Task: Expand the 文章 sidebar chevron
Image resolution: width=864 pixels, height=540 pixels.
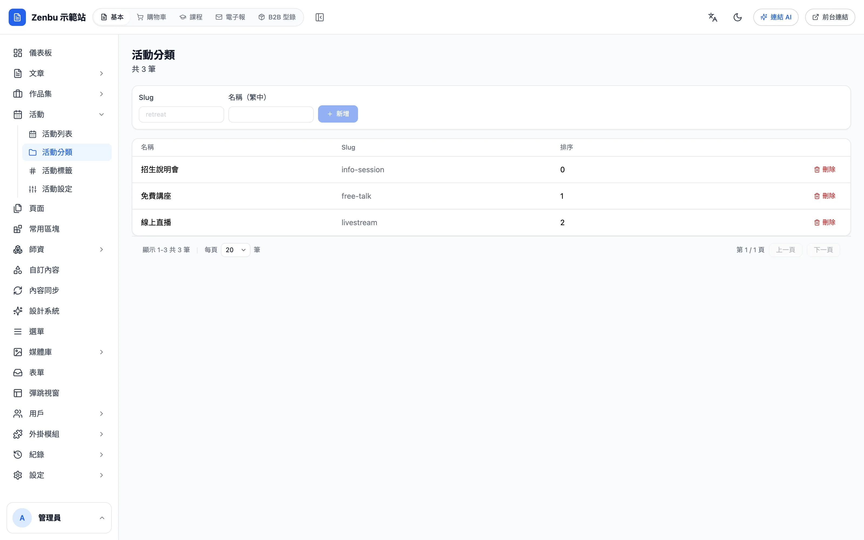Action: (x=102, y=73)
